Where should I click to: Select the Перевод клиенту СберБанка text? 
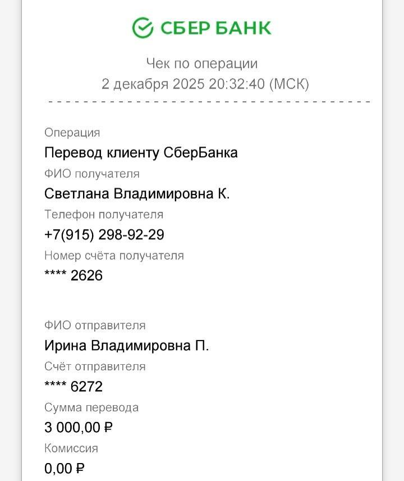coord(141,152)
